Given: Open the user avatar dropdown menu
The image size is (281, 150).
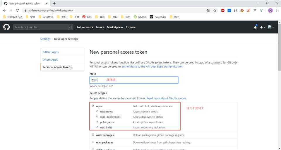Looking at the screenshot, I should [271, 27].
